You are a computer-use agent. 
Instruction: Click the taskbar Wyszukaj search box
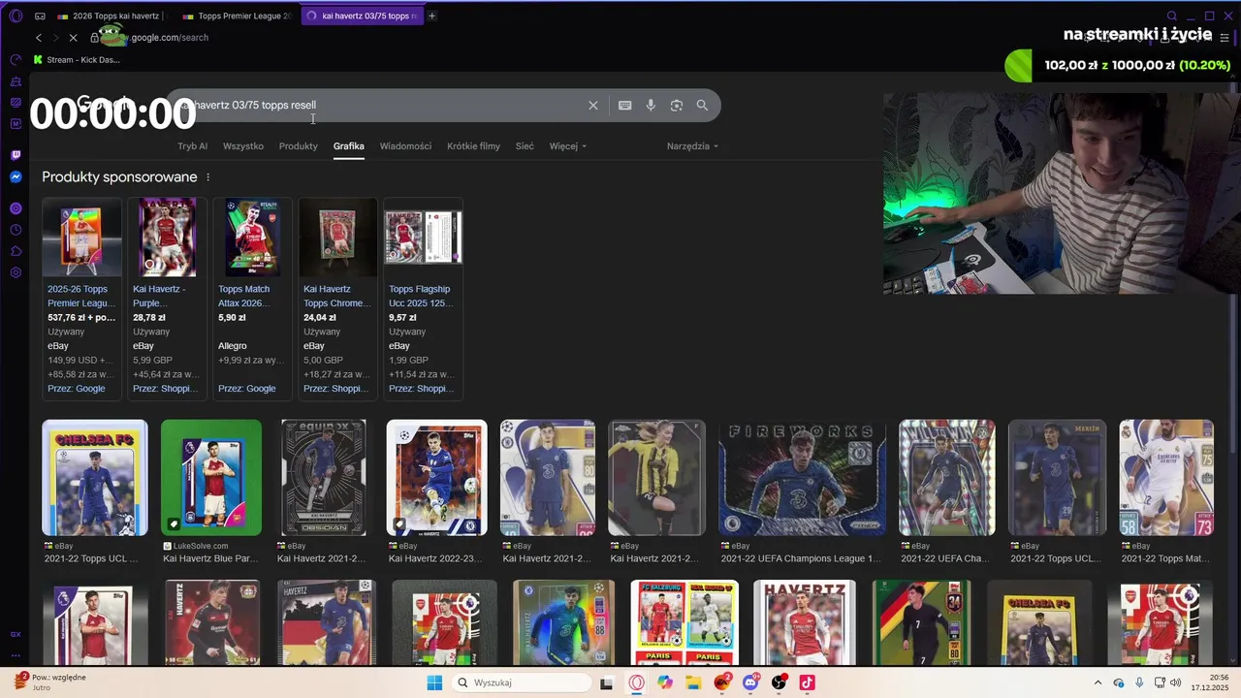tap(521, 682)
